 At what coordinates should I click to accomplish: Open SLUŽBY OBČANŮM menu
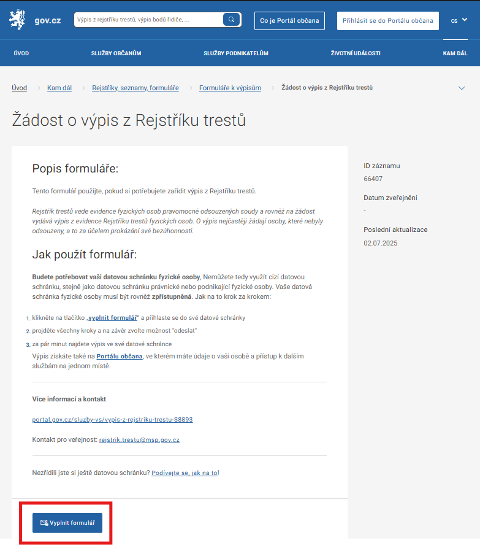coord(116,53)
